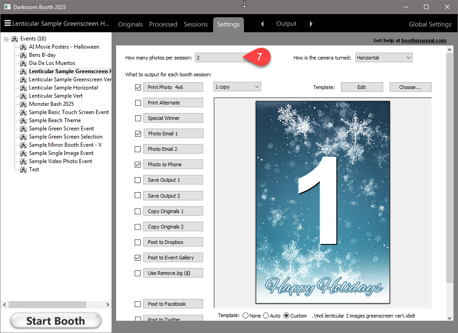Click the right arrow beside Output
458x333 pixels.
[311, 24]
